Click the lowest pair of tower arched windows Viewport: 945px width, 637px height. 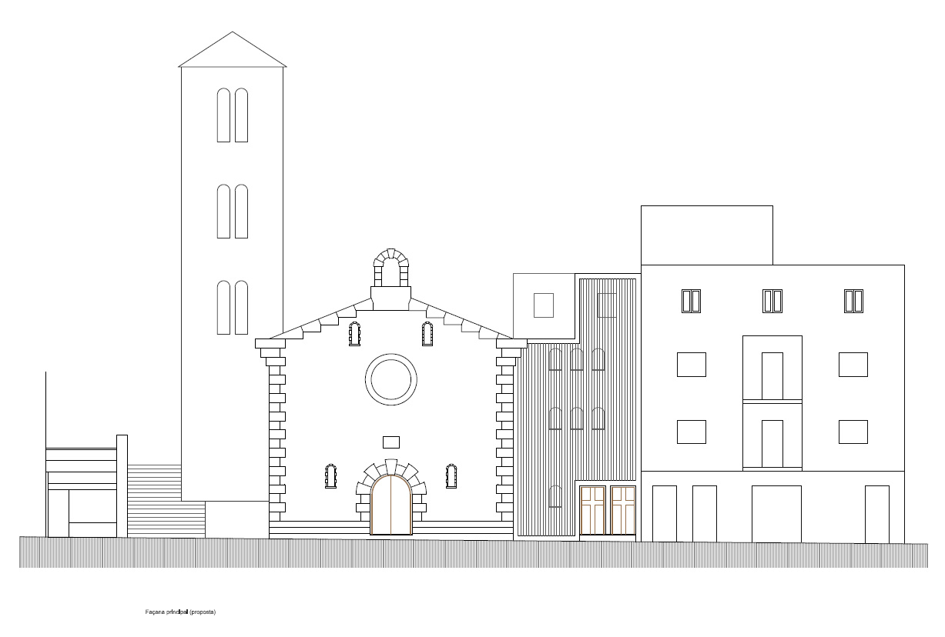pyautogui.click(x=233, y=308)
